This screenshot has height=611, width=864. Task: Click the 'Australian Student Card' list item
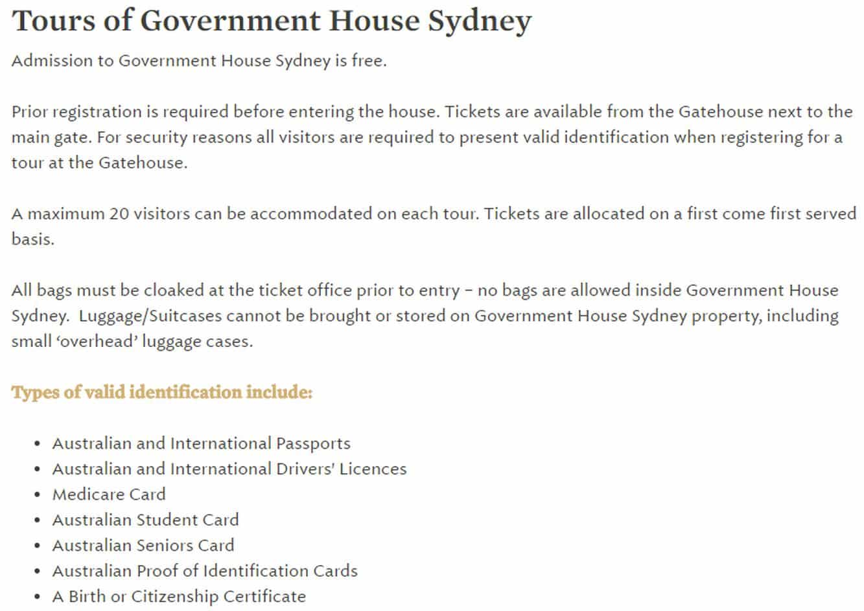pyautogui.click(x=145, y=520)
